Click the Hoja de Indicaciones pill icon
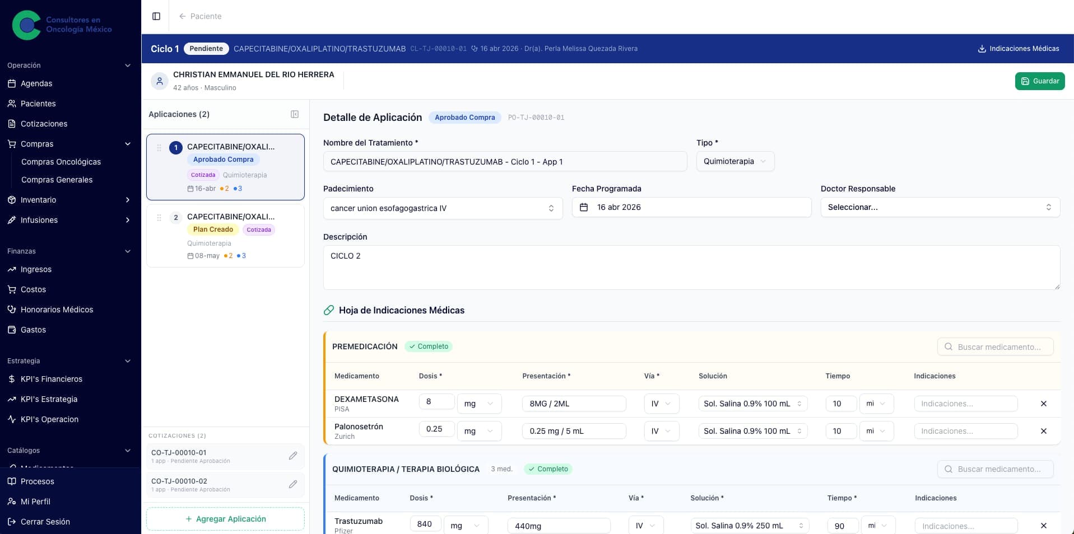The image size is (1074, 534). (x=329, y=310)
